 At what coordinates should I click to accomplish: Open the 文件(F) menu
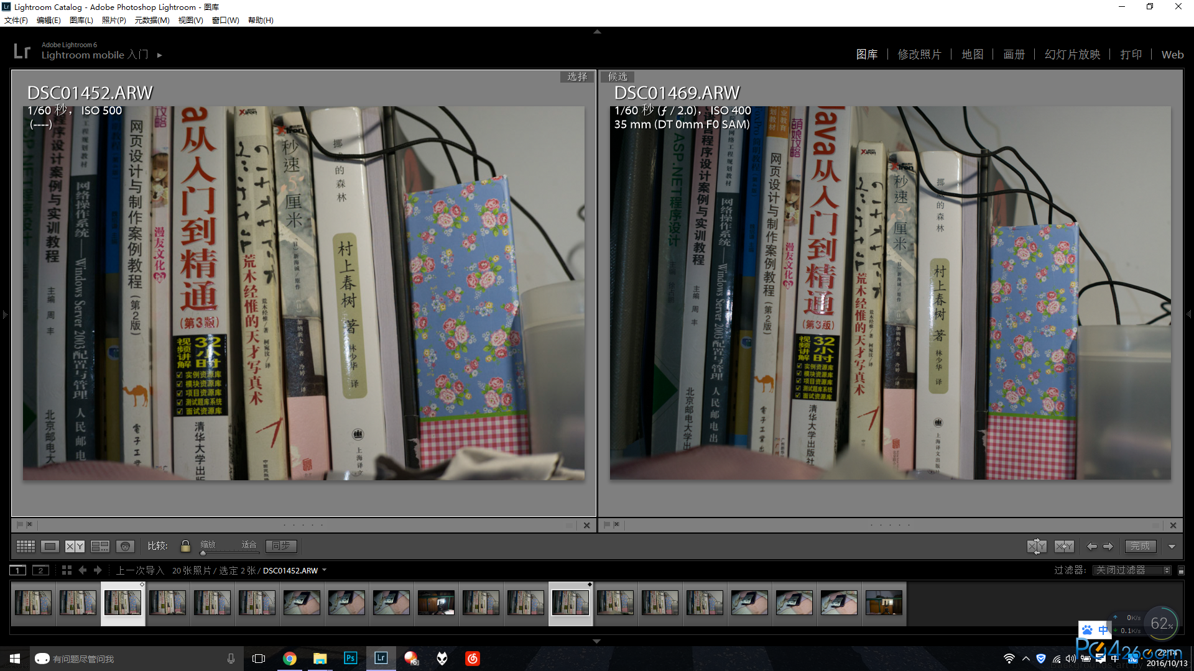(16, 20)
